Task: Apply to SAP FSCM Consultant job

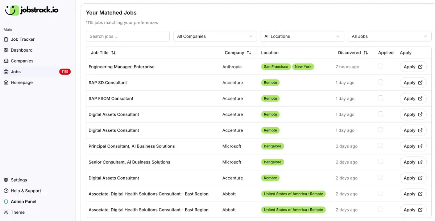Action: (x=413, y=99)
